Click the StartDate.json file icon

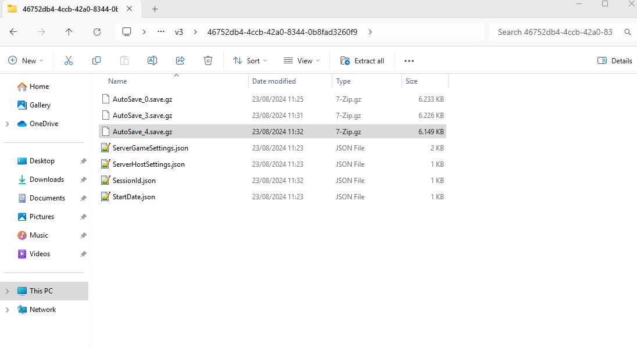pyautogui.click(x=106, y=196)
